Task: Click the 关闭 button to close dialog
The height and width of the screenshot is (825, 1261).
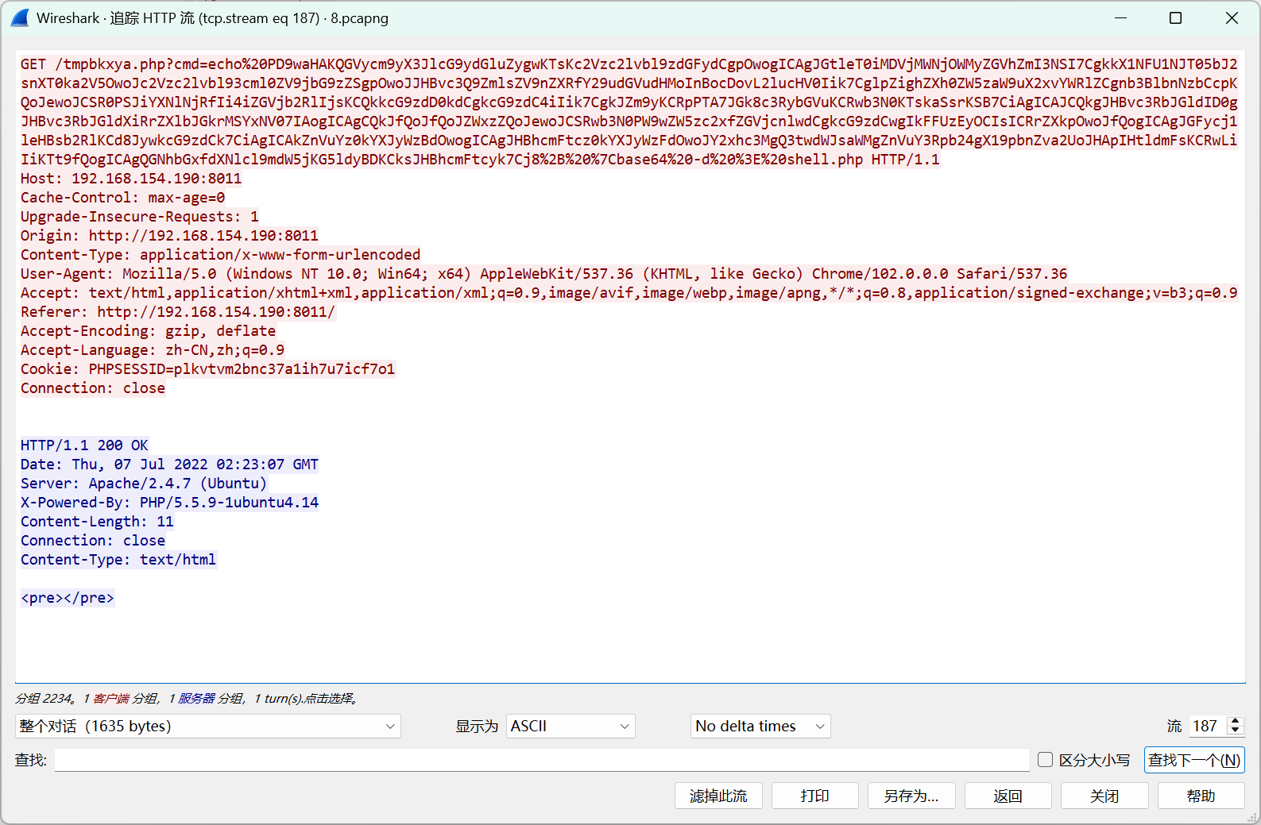Action: coord(1104,796)
